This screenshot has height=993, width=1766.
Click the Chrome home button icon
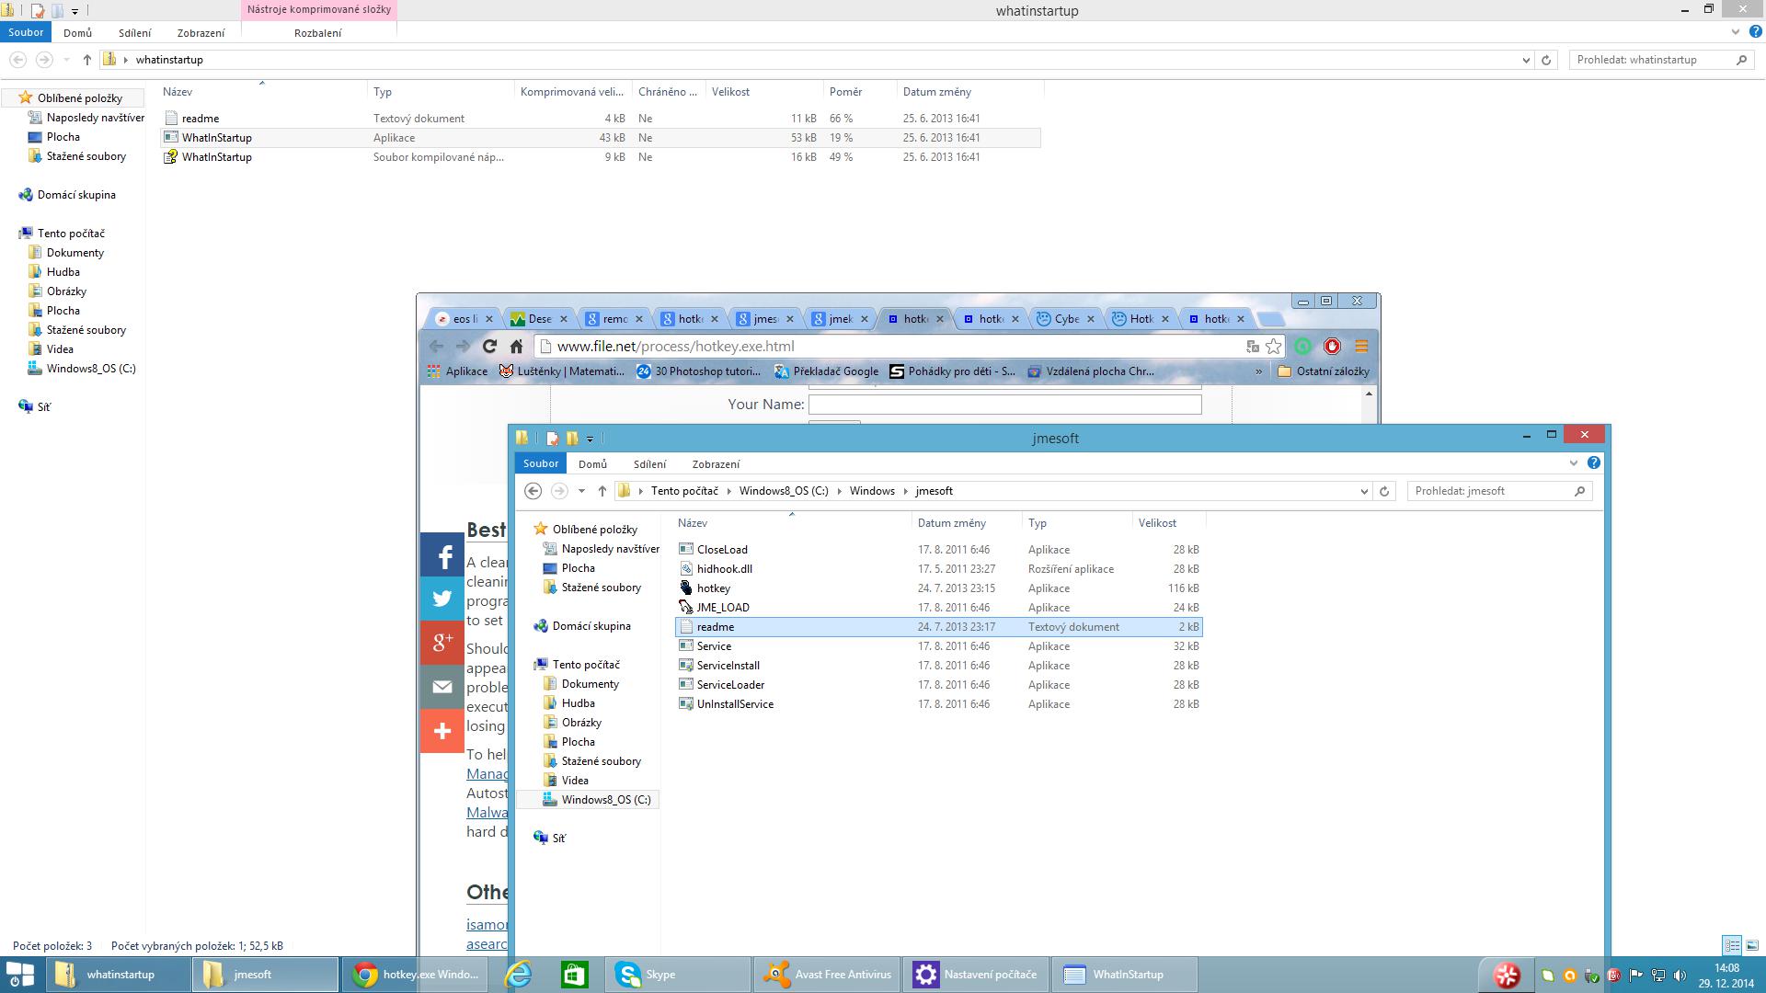[x=516, y=347]
